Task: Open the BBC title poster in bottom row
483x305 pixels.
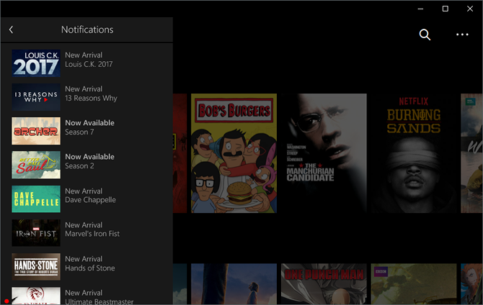Action: [414, 284]
